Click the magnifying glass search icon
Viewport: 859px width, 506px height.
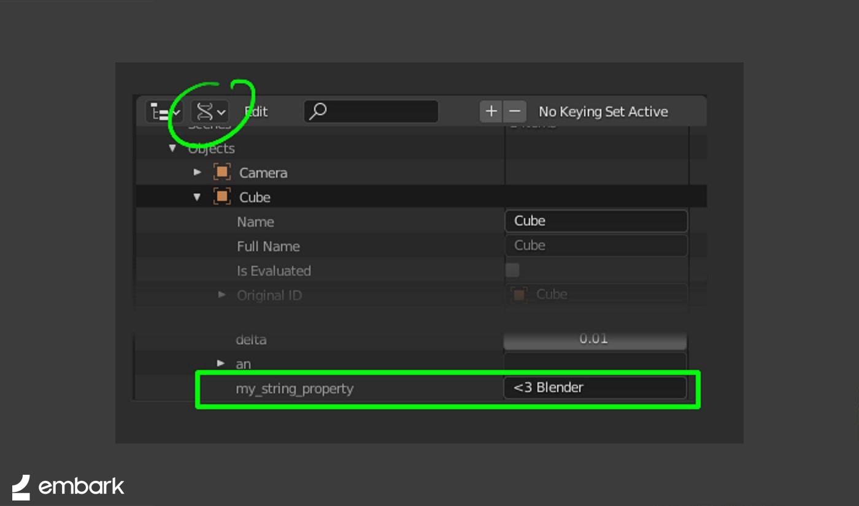point(318,111)
